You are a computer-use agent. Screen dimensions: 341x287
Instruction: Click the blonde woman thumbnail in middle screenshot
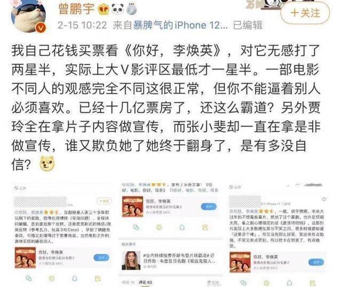(131, 260)
